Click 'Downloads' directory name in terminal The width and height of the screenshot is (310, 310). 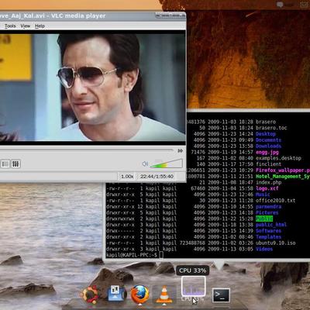coord(268,146)
